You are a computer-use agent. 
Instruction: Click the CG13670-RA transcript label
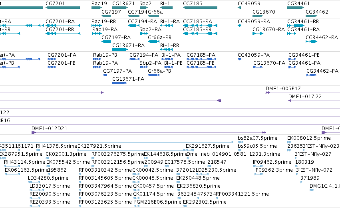(268, 29)
